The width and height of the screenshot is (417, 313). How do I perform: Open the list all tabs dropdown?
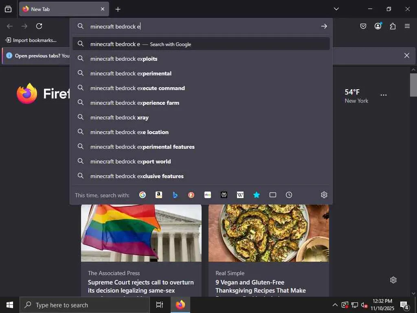(336, 9)
